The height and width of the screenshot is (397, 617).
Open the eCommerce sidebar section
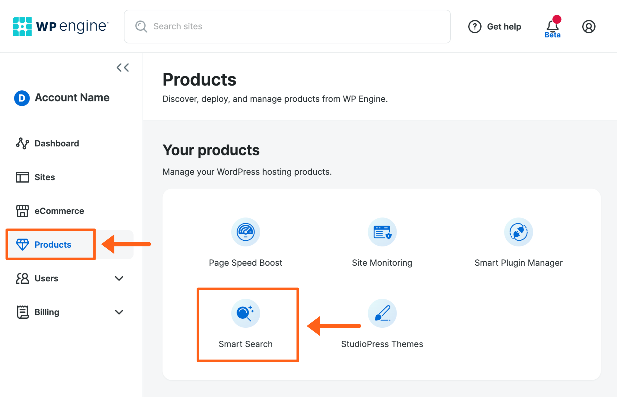coord(59,211)
